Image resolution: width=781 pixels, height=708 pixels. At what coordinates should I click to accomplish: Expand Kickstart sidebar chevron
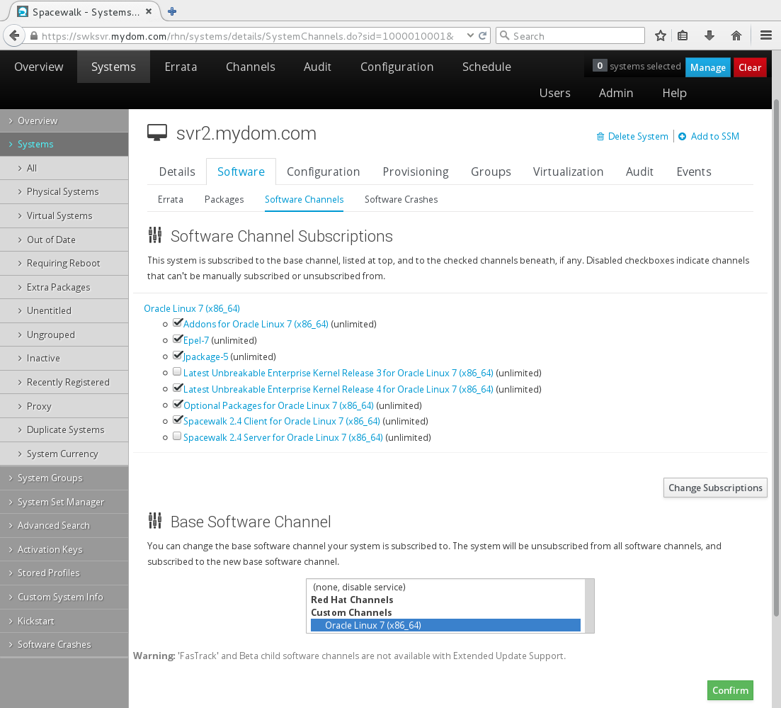point(11,621)
